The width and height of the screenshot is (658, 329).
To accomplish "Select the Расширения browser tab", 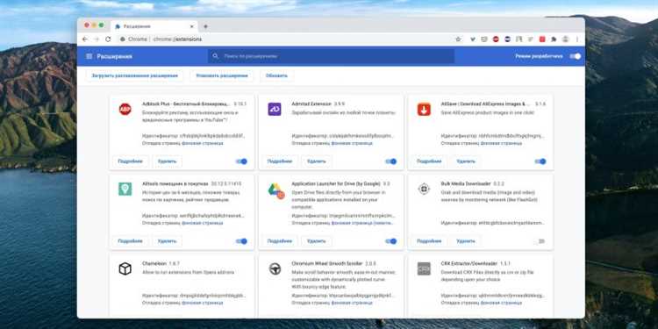I will coord(154,26).
